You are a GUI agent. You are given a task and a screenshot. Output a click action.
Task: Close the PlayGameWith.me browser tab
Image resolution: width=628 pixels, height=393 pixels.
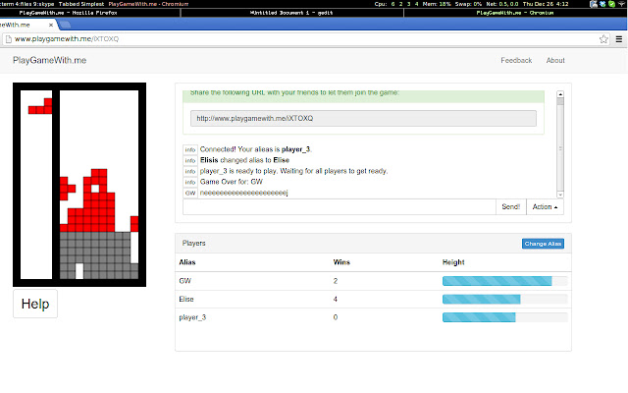(51, 25)
